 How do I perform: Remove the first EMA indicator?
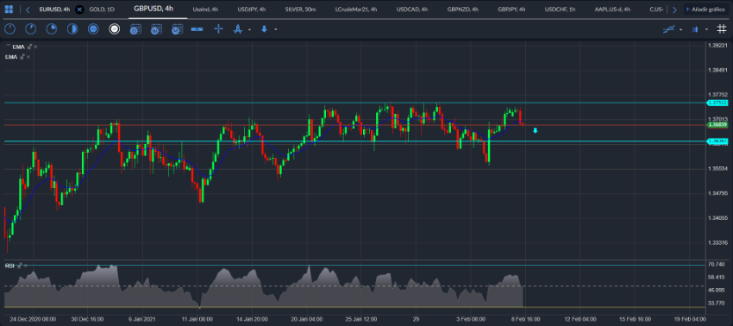tap(35, 47)
